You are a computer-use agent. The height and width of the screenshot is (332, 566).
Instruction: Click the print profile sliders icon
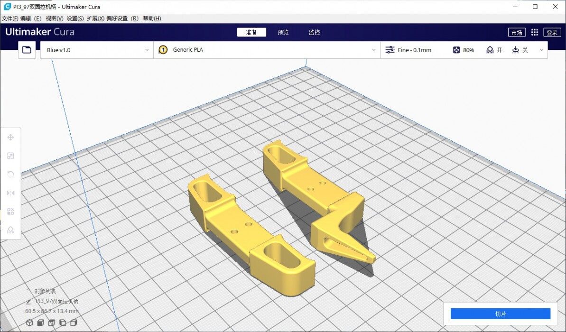click(x=390, y=50)
